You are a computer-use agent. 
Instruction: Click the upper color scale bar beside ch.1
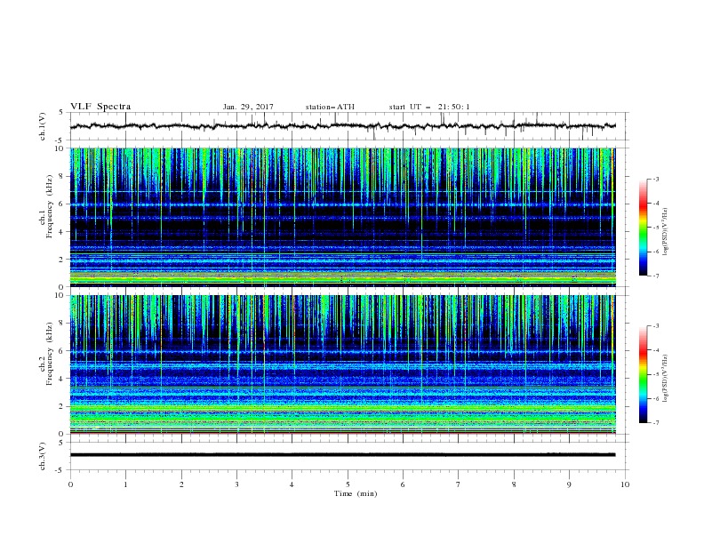[x=643, y=228]
